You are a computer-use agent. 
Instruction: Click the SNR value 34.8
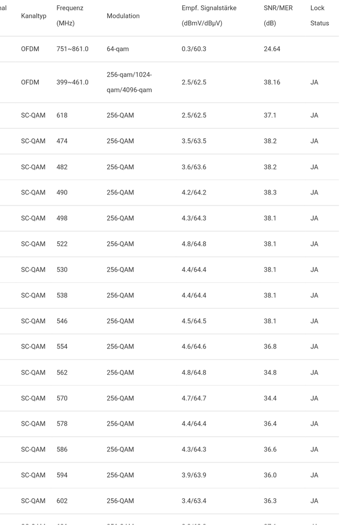270,373
